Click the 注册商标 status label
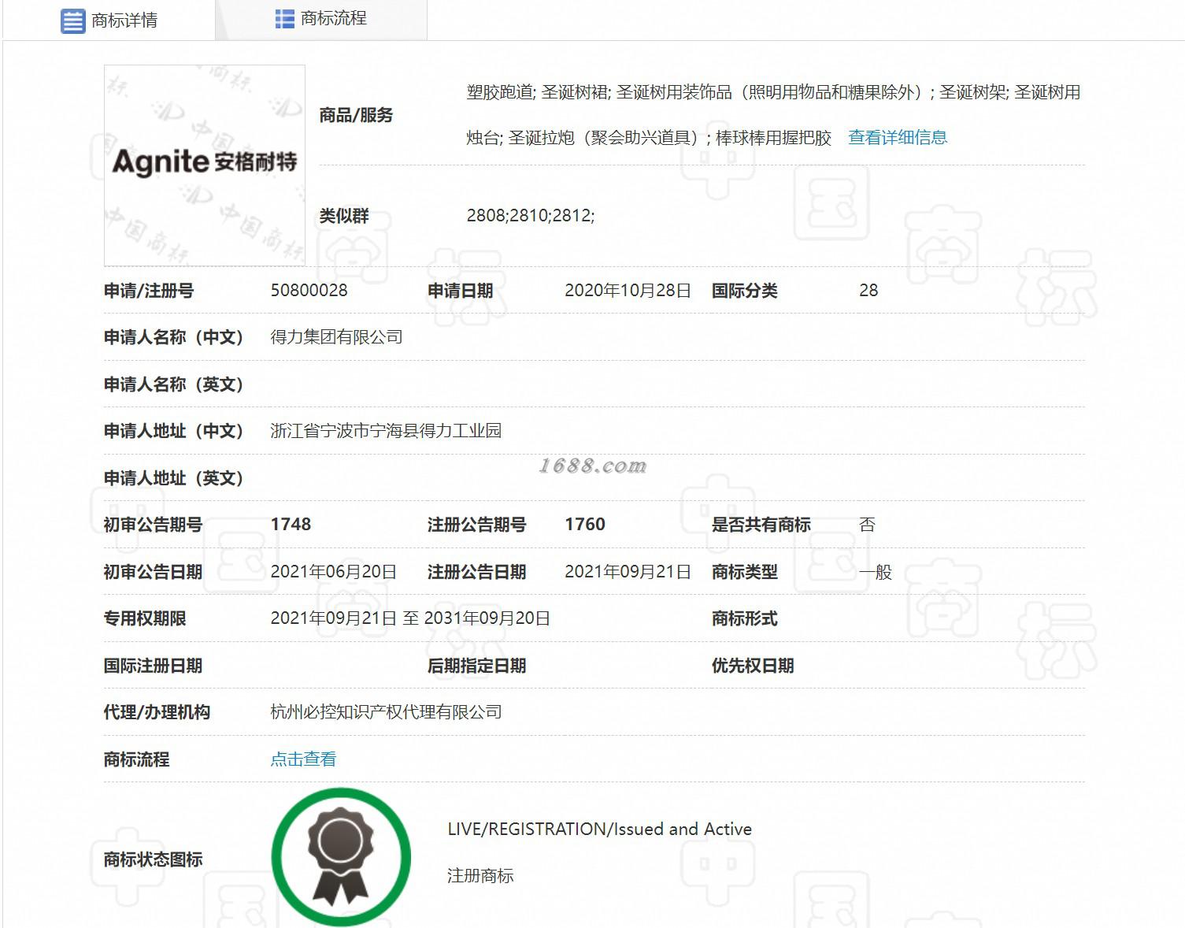This screenshot has width=1185, height=928. click(480, 876)
